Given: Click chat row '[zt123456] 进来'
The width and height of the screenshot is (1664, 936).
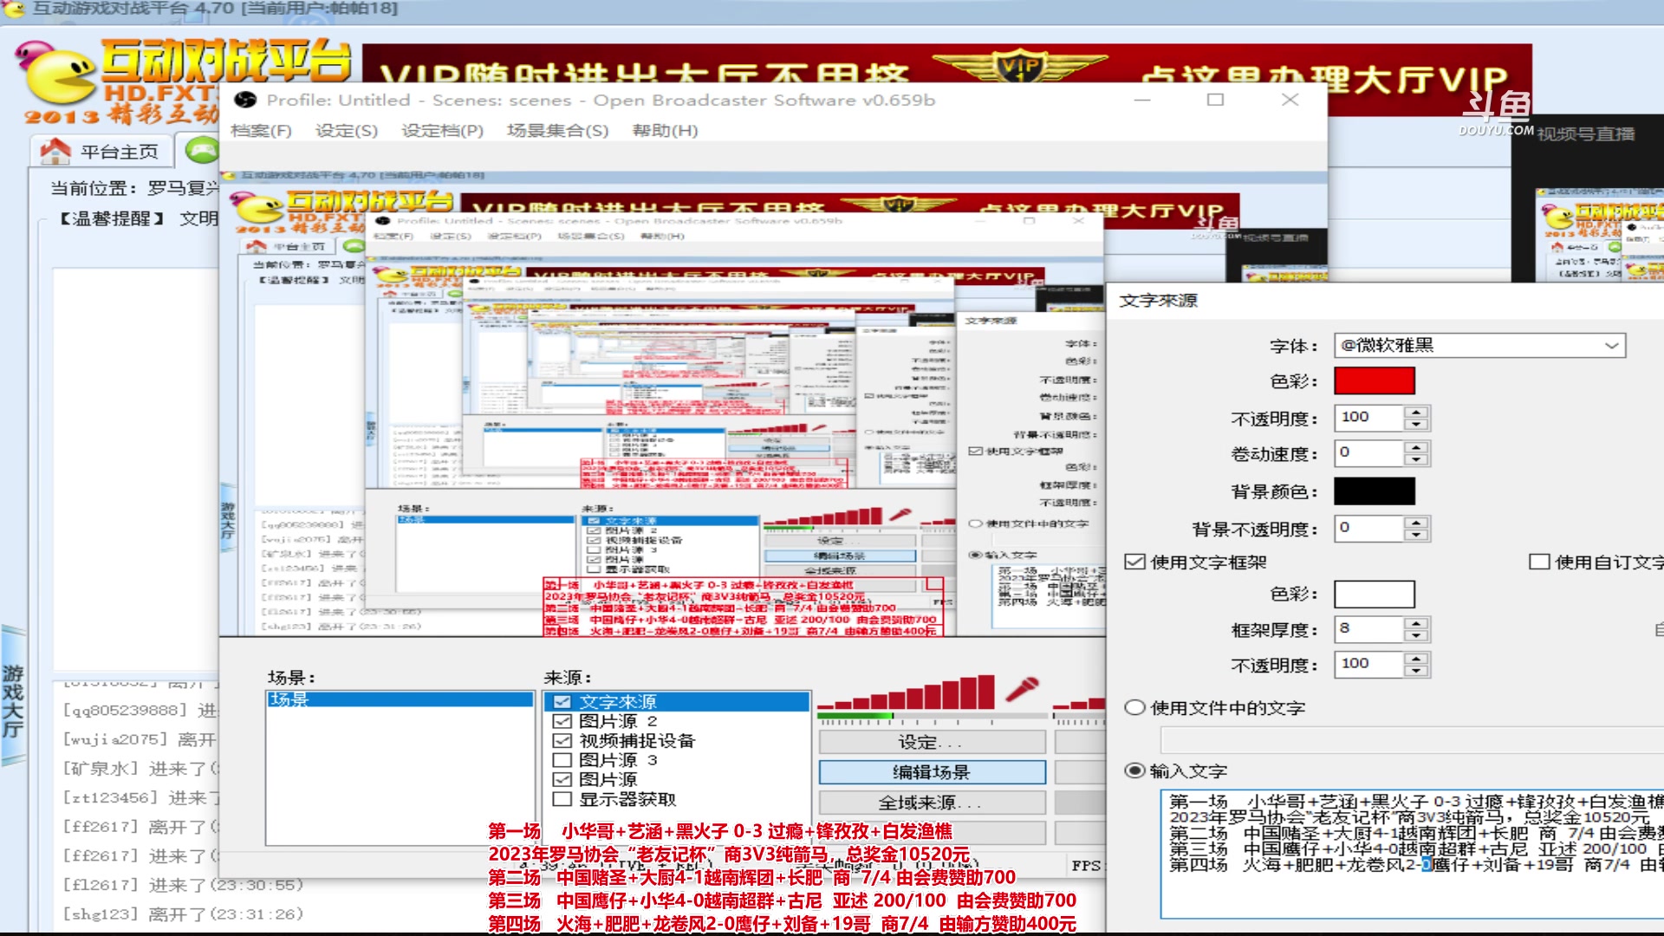Looking at the screenshot, I should tap(140, 797).
